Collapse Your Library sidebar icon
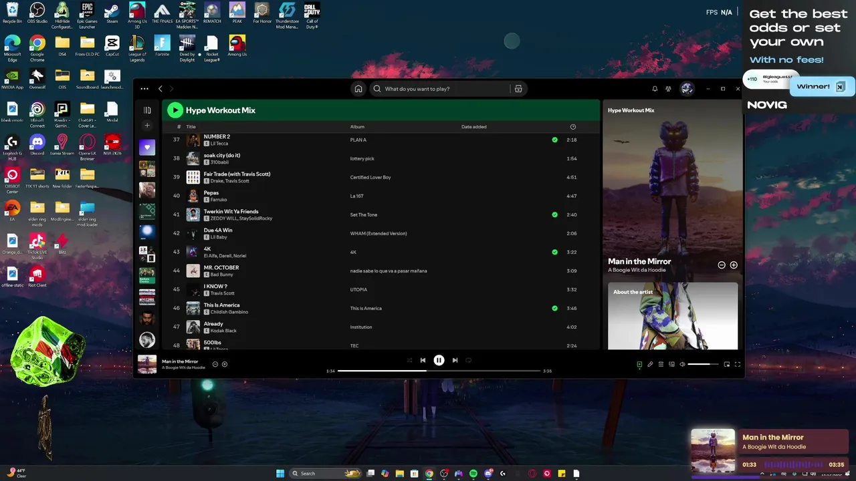Screen dimensions: 856x481 (147, 110)
